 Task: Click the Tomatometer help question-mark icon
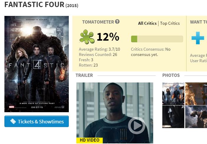coord(117,21)
